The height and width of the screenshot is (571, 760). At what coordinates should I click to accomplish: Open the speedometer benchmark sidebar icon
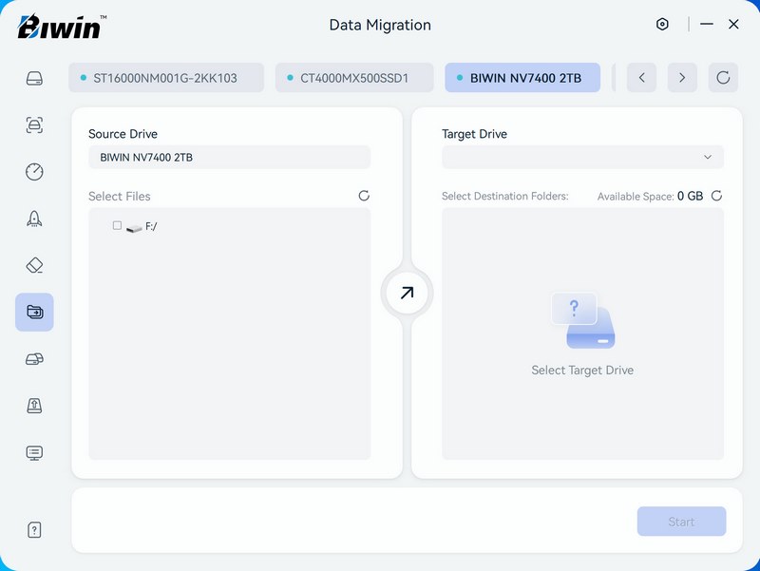pos(34,172)
